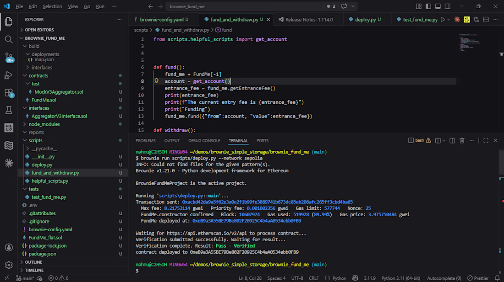This screenshot has height=282, width=504.
Task: Click the lightbulb code action icon
Action: coord(156,81)
